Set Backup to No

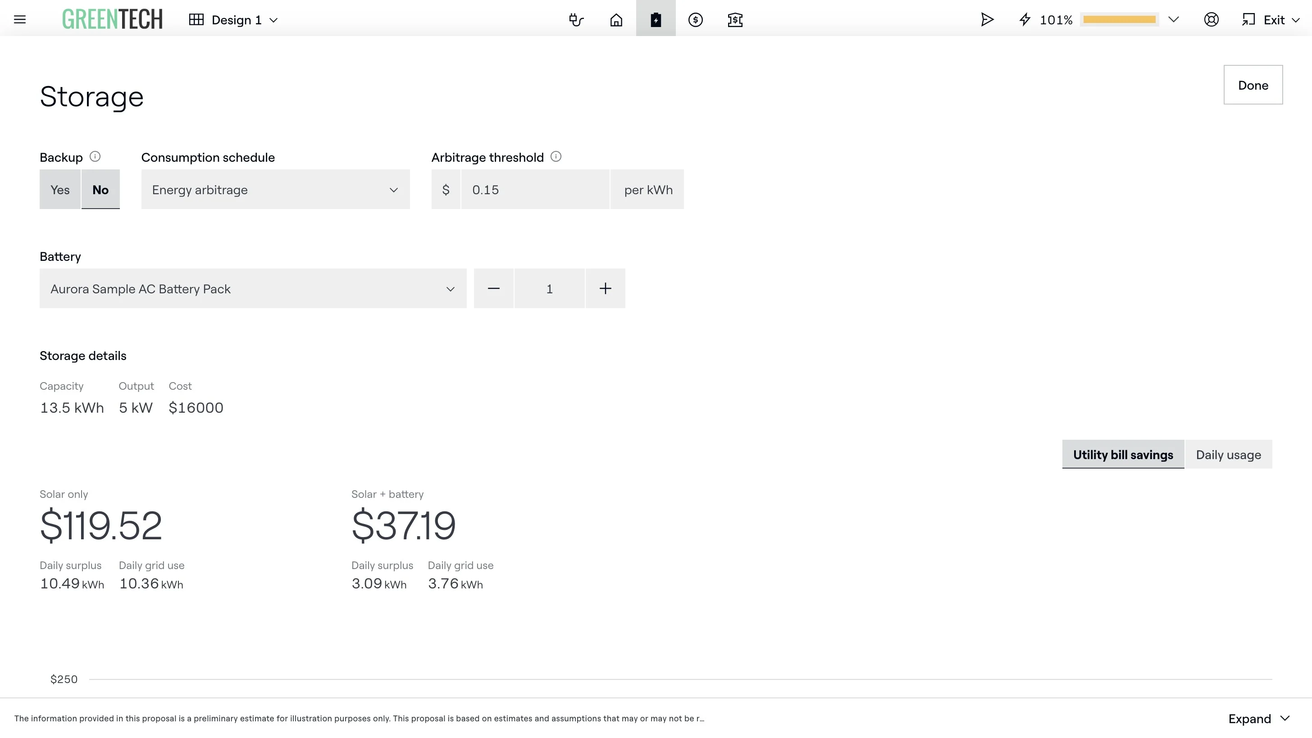[x=100, y=190]
